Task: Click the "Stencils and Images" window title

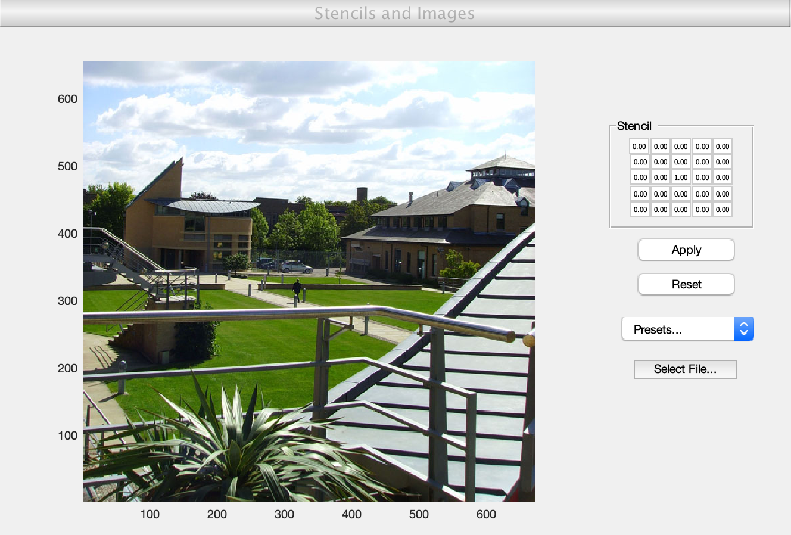Action: point(395,13)
